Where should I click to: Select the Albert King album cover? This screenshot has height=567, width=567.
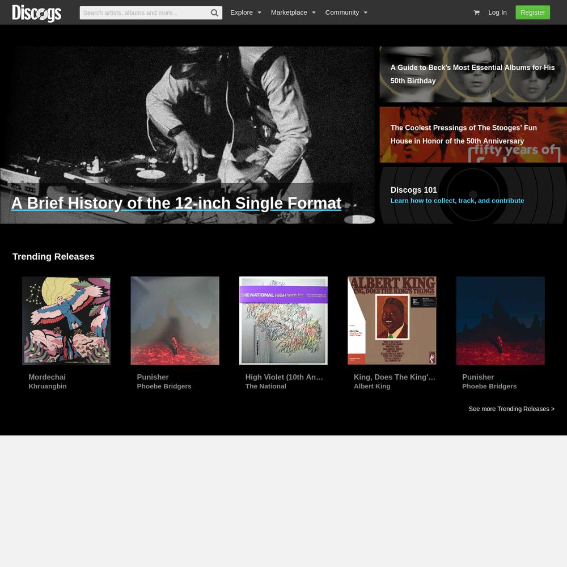pyautogui.click(x=392, y=321)
